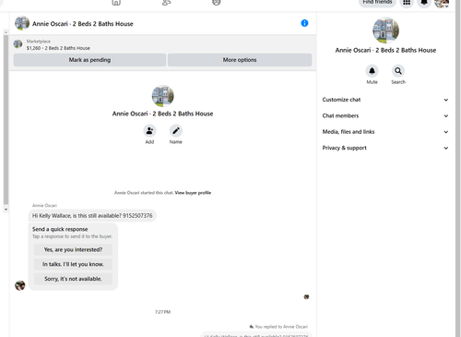Click scrollbar down arrow in chat list

point(6,210)
